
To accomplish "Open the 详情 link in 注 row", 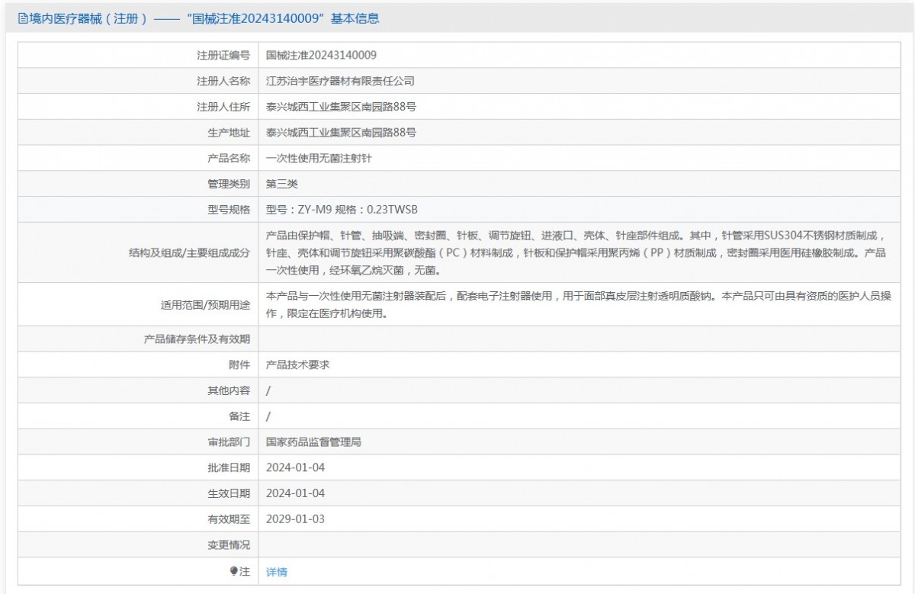I will pyautogui.click(x=277, y=572).
